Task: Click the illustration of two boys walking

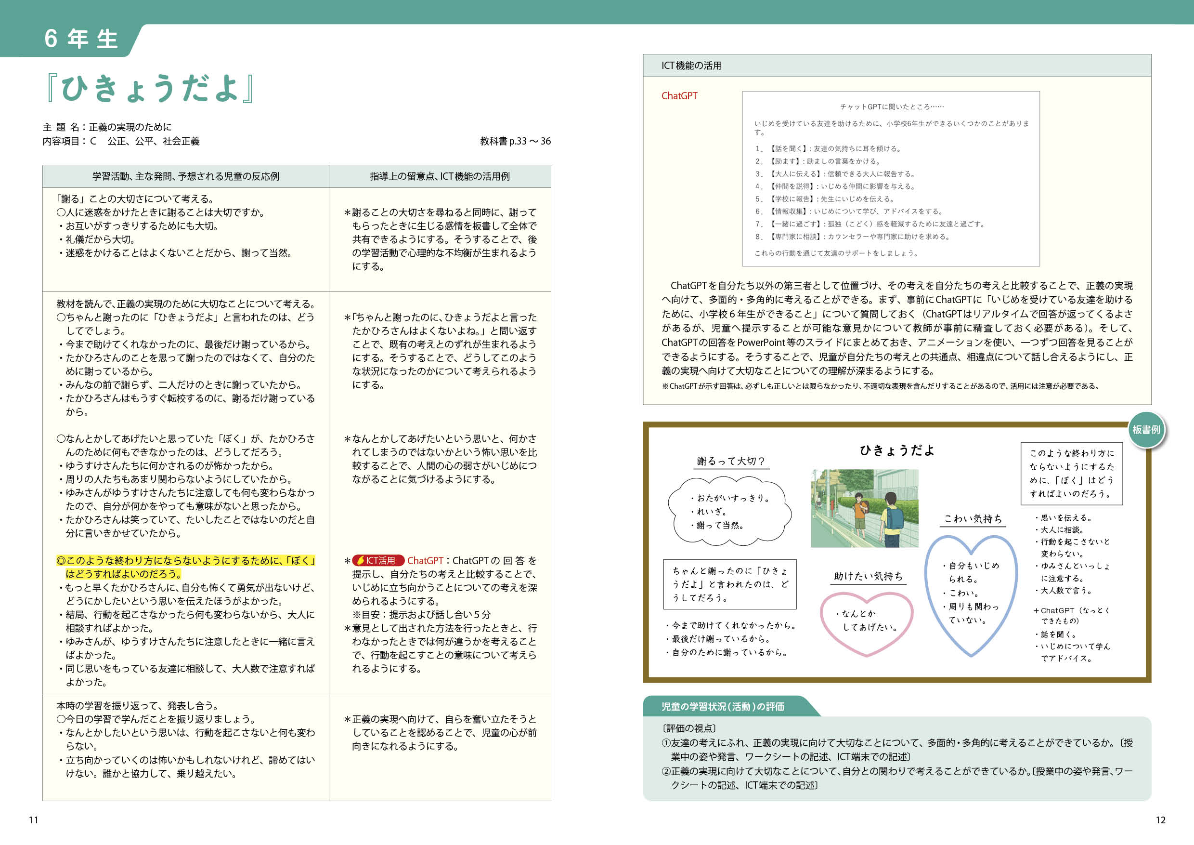Action: 864,508
